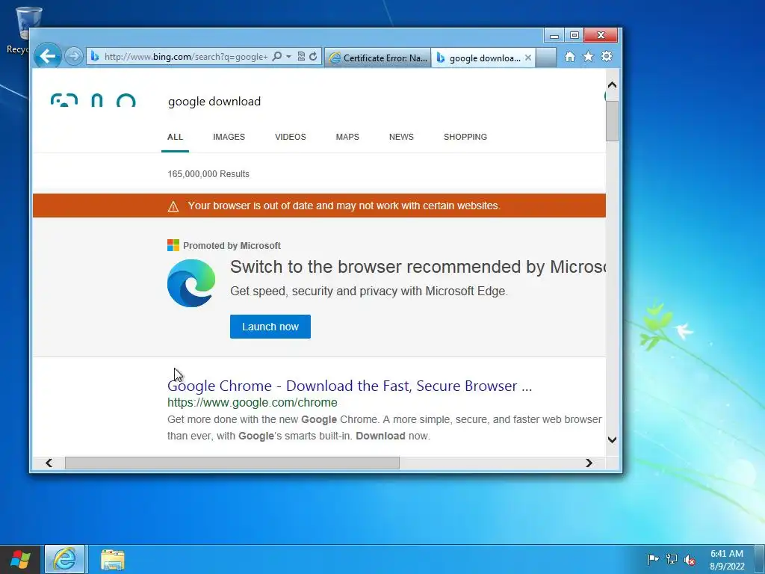Open the SHOPPING tab
The height and width of the screenshot is (574, 765).
point(465,138)
